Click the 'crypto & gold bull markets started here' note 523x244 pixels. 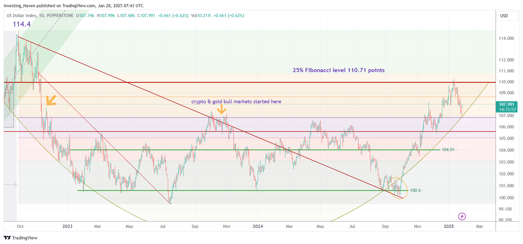coord(236,102)
